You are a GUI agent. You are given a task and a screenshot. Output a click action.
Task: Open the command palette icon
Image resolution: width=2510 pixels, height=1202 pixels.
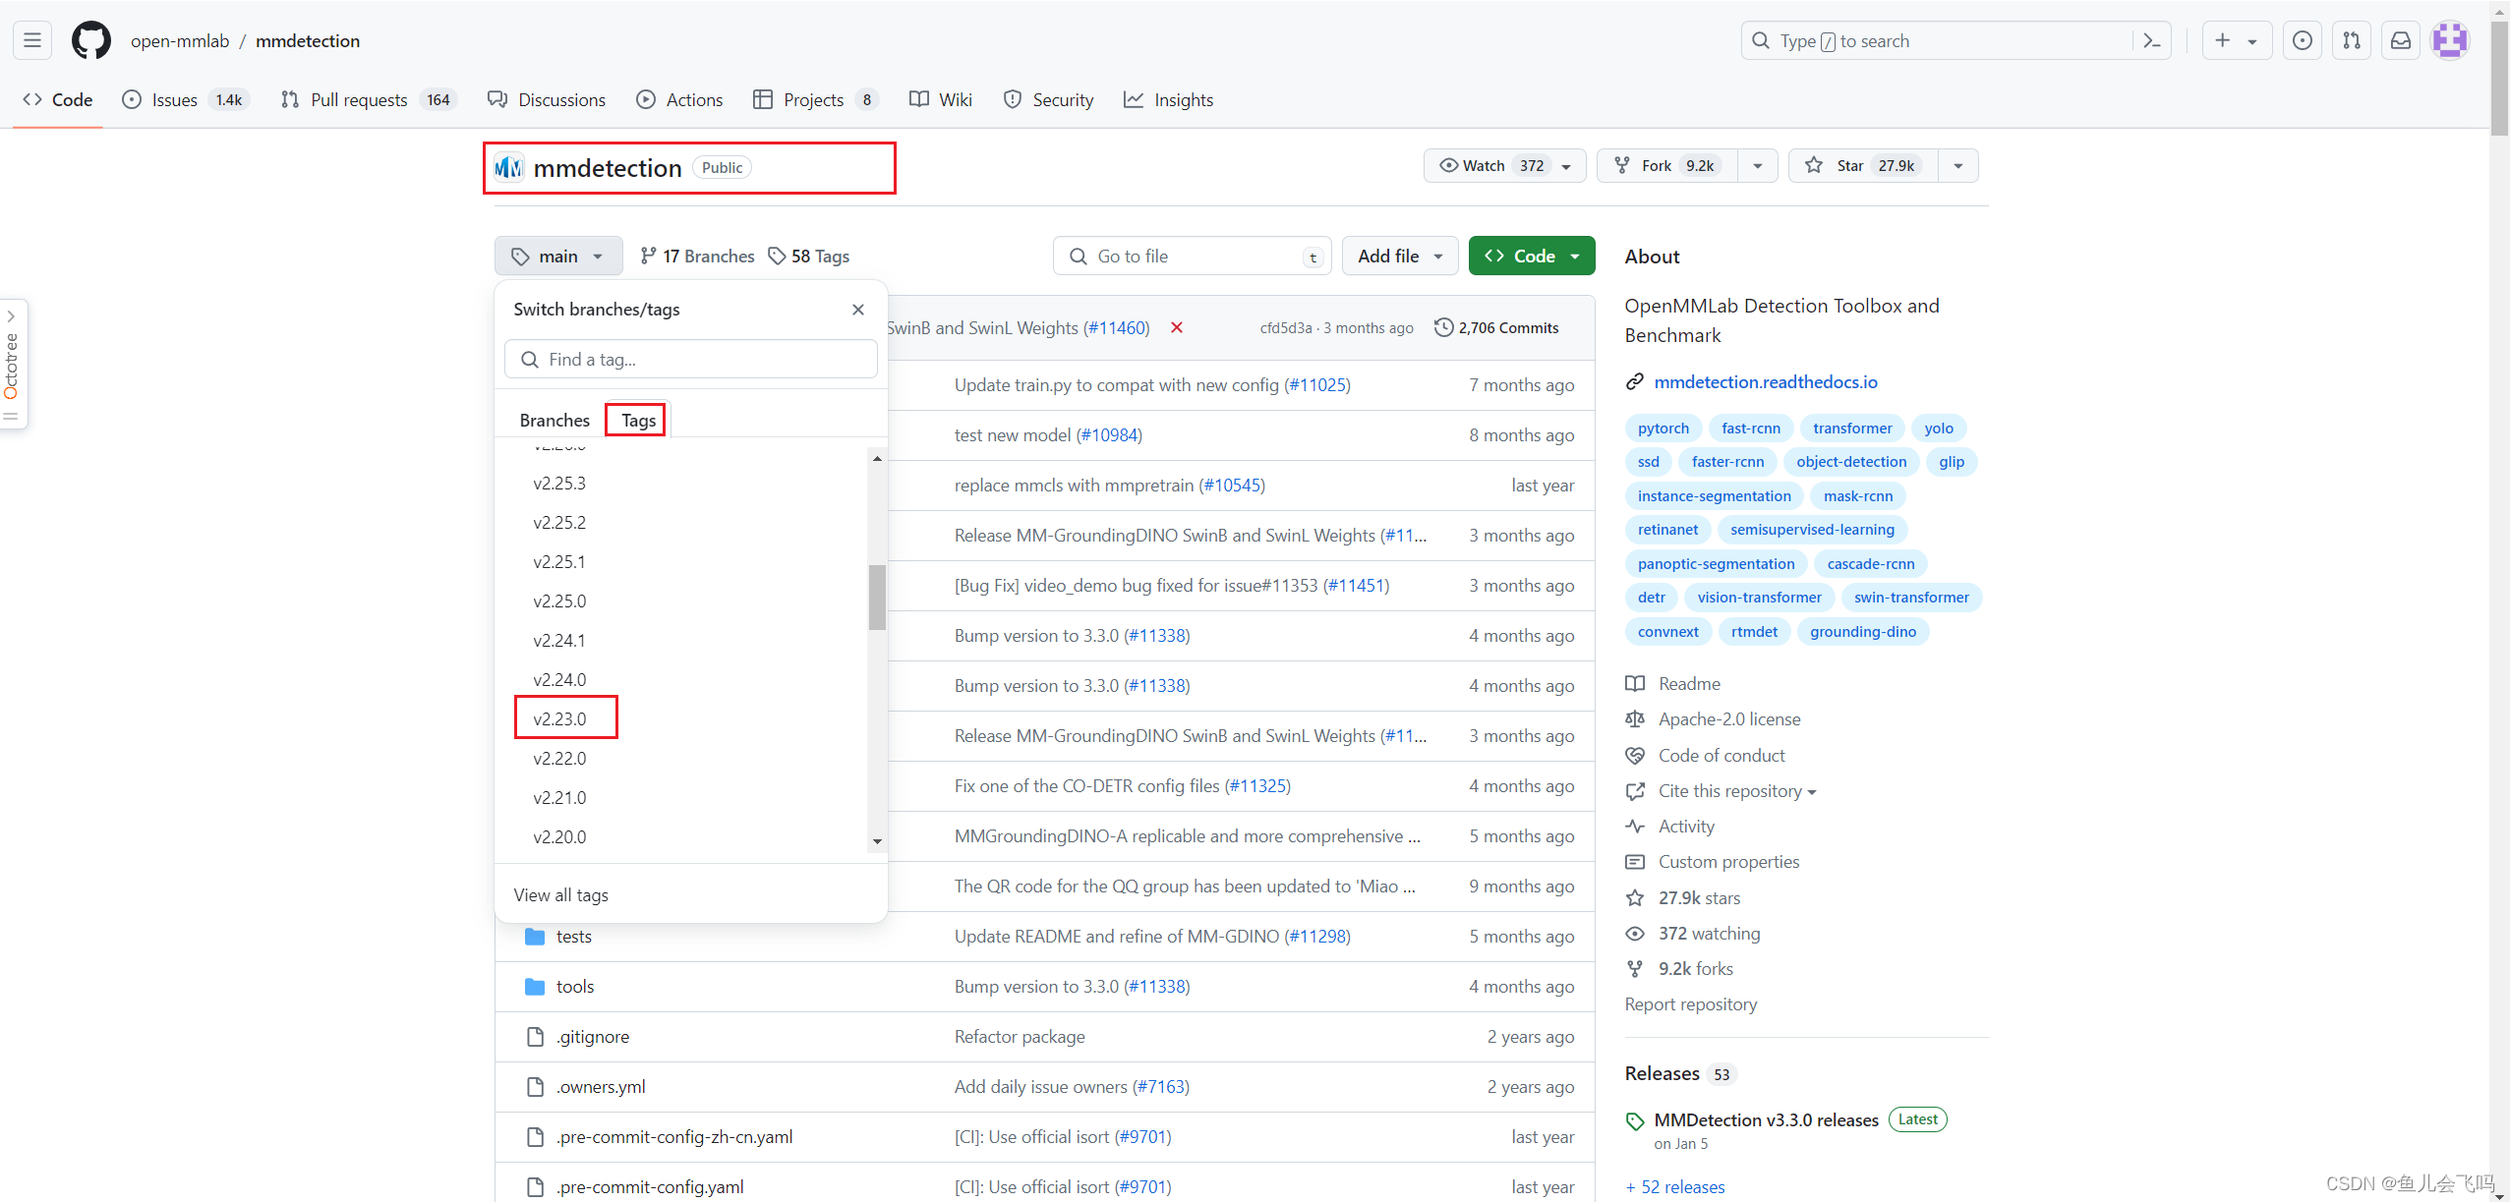(x=2151, y=40)
